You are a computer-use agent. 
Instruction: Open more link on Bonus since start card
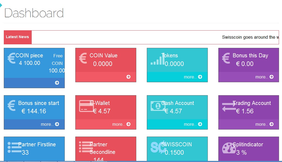[47, 124]
